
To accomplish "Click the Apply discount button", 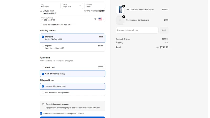I will pyautogui.click(x=164, y=30).
